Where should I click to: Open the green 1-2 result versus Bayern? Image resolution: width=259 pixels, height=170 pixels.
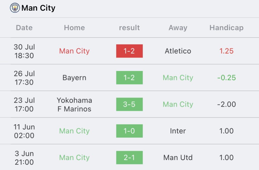tap(129, 78)
